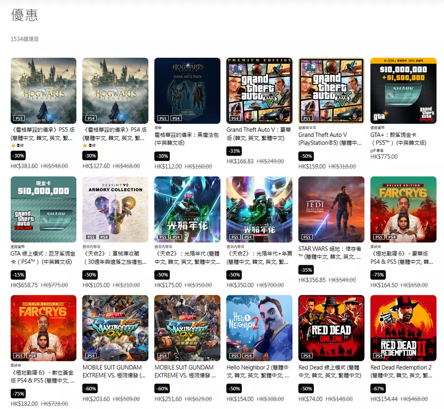Click the -30% badge for Hogwarts Dark Arts Pack
444x409 pixels.
162,156
